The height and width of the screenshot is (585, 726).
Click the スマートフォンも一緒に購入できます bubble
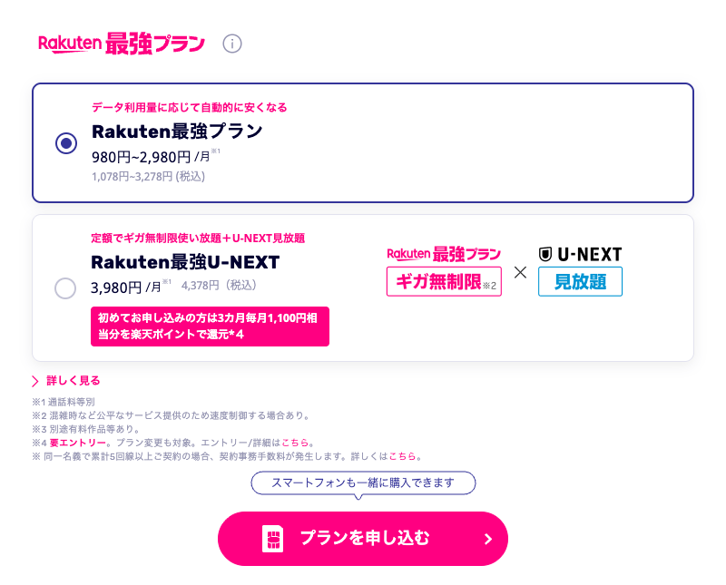pyautogui.click(x=363, y=483)
